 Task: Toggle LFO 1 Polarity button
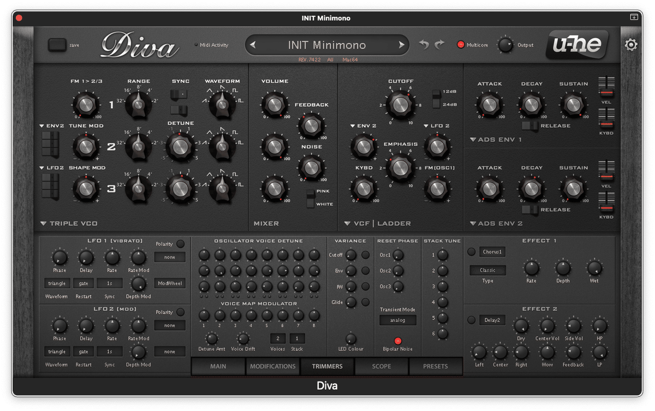pos(180,244)
